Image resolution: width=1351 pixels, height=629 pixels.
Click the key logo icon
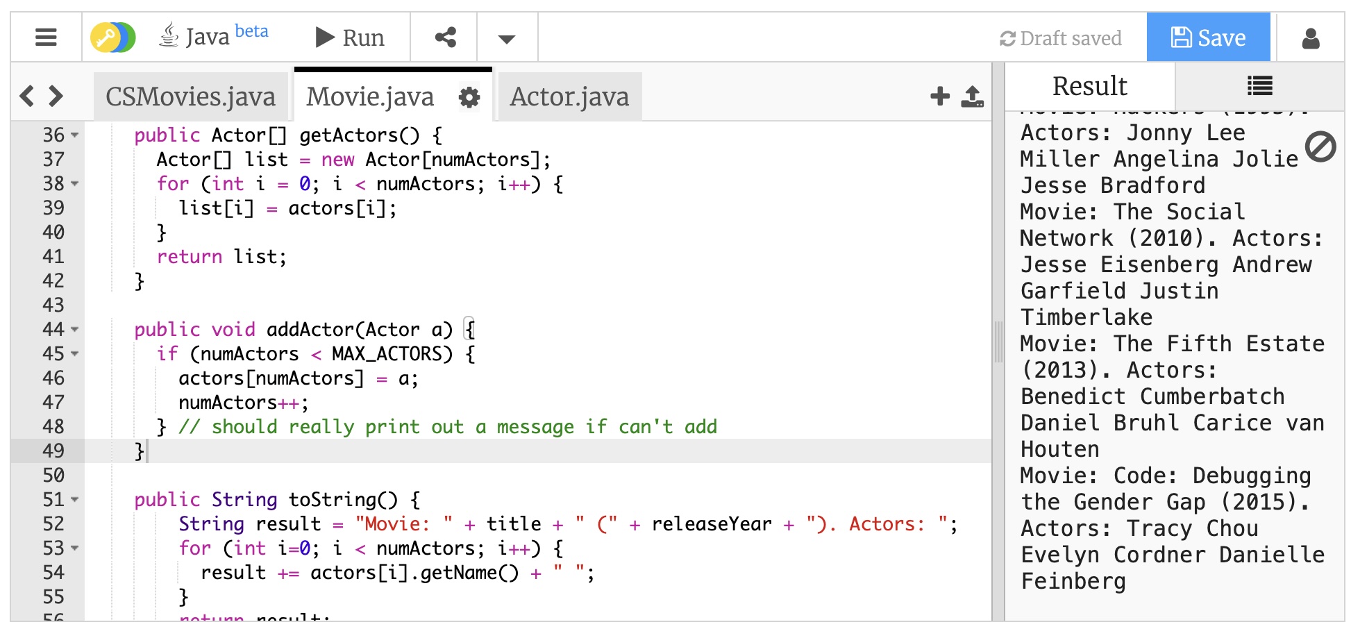coord(112,37)
